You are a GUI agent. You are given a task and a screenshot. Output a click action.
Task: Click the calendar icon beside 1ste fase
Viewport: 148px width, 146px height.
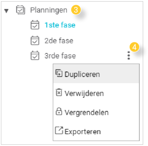[35, 25]
